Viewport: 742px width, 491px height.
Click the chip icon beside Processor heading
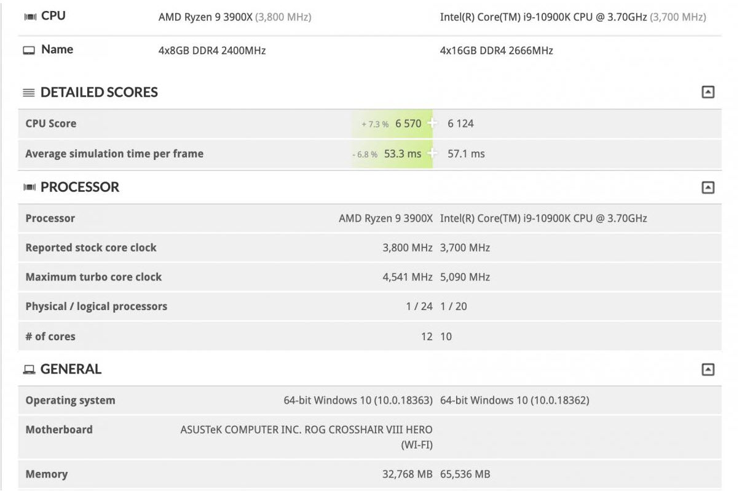tap(30, 187)
